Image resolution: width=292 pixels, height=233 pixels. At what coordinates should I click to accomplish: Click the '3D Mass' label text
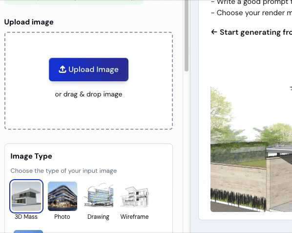click(26, 217)
